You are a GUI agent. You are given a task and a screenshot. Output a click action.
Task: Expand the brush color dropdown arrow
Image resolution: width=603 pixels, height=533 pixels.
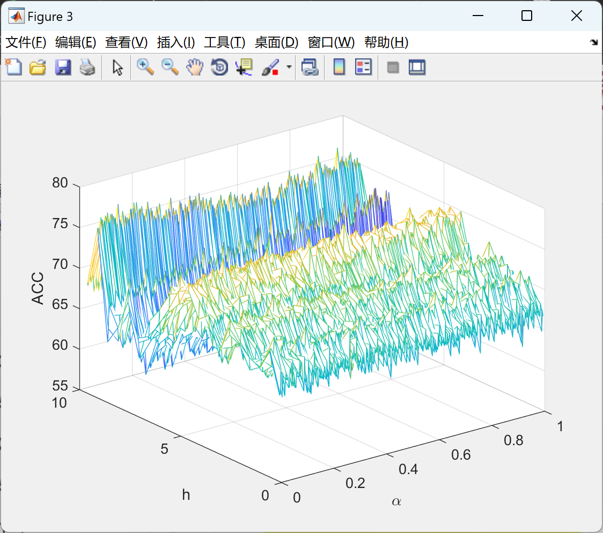pos(289,67)
